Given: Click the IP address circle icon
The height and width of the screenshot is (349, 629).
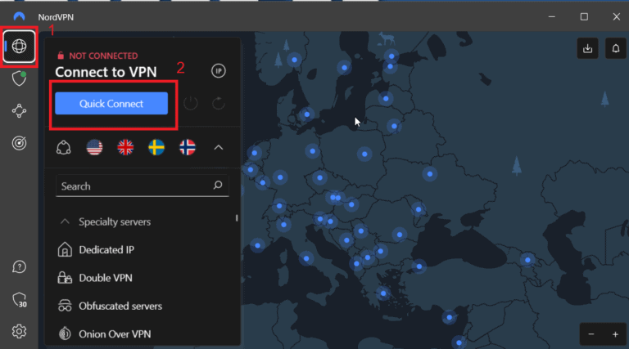Looking at the screenshot, I should (x=218, y=71).
